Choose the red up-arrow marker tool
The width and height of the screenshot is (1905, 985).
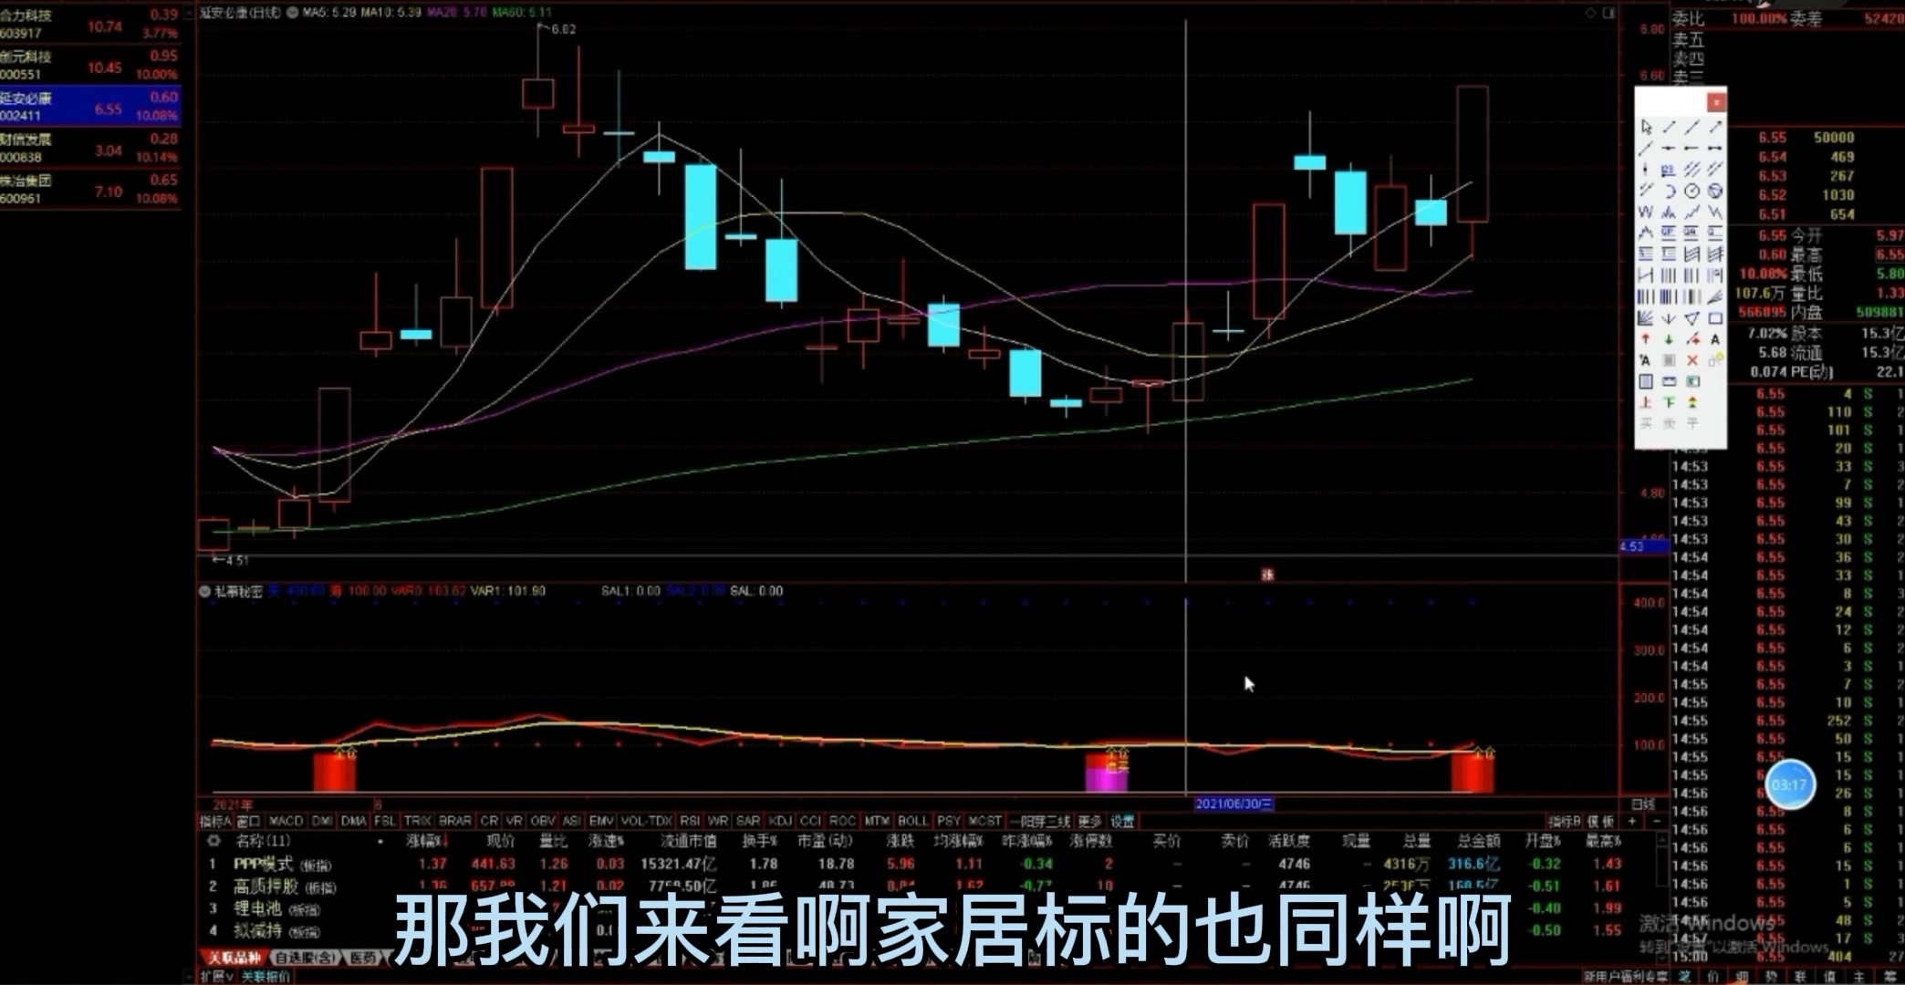tap(1646, 338)
